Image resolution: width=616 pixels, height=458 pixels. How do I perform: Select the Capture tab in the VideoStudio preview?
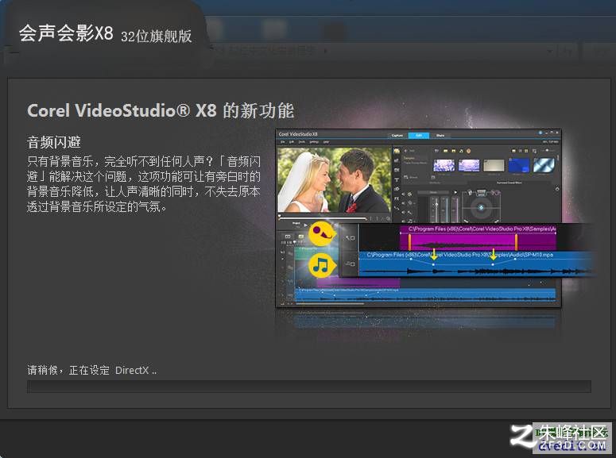click(397, 136)
